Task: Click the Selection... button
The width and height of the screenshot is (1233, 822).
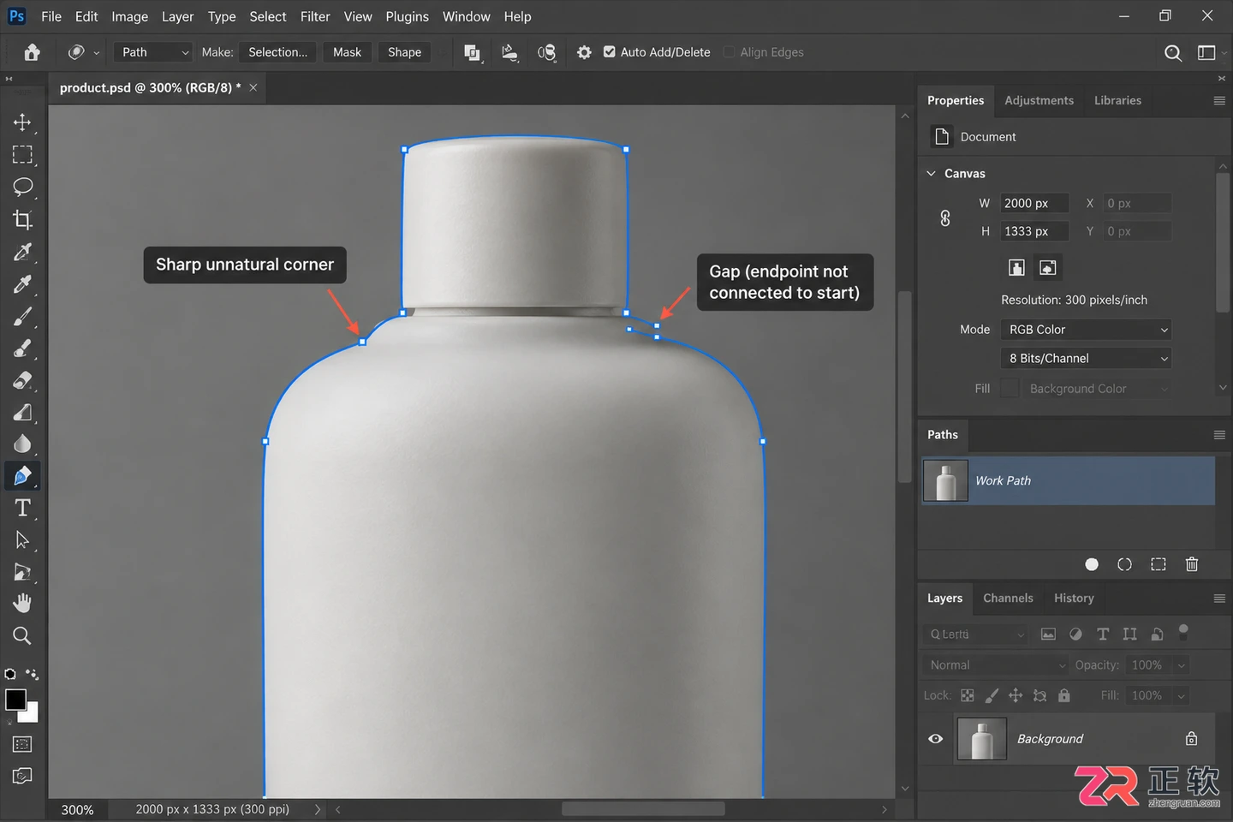Action: 277,52
